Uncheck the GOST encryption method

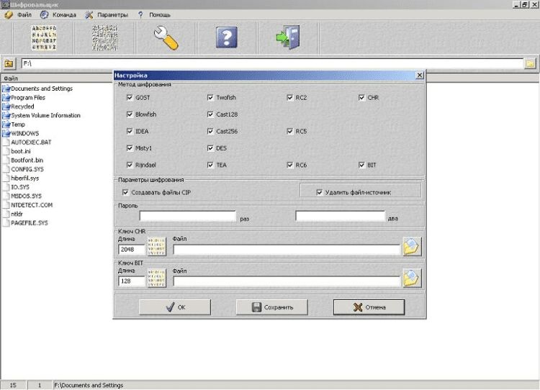tap(130, 97)
